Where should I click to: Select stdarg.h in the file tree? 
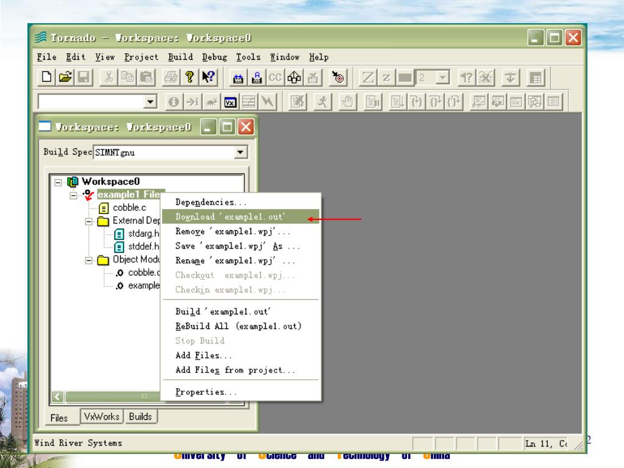[x=143, y=233]
